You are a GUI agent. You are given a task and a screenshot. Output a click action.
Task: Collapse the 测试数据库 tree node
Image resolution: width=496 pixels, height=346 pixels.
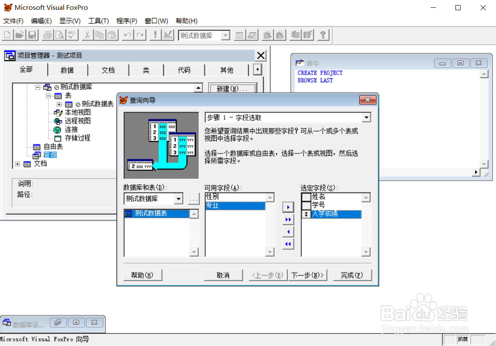38,87
